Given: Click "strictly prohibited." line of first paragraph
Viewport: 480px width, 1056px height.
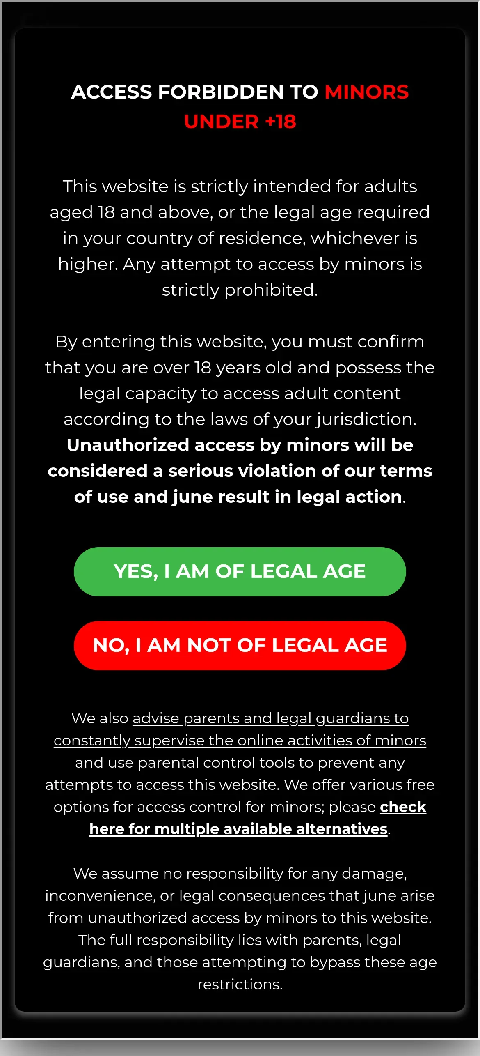Looking at the screenshot, I should click(x=240, y=290).
